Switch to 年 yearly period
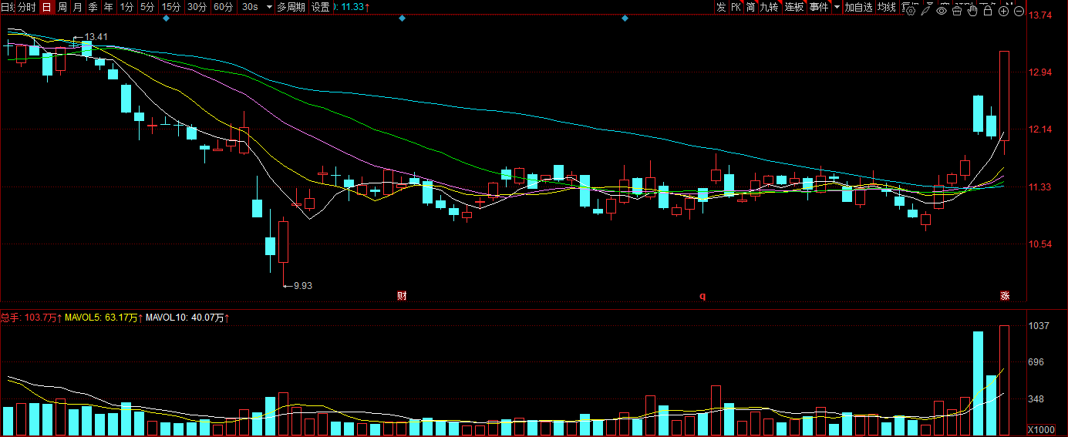 (x=108, y=7)
